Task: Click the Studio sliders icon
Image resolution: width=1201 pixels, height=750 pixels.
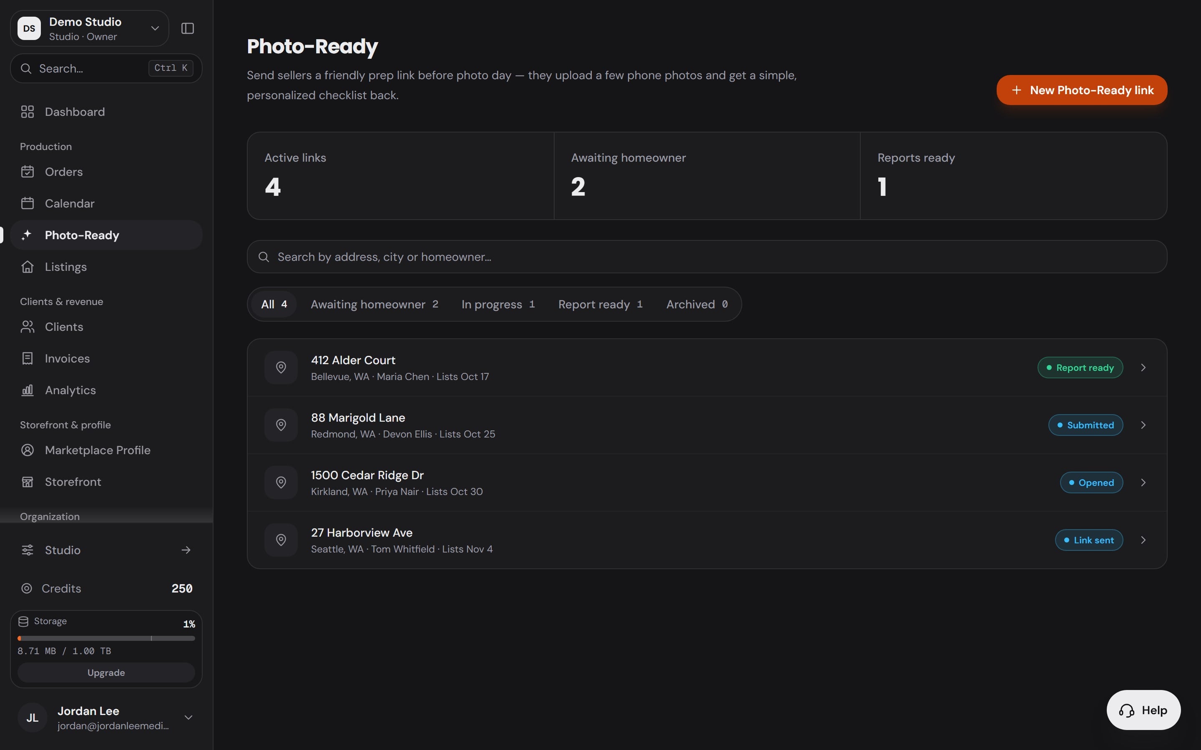Action: pos(27,550)
